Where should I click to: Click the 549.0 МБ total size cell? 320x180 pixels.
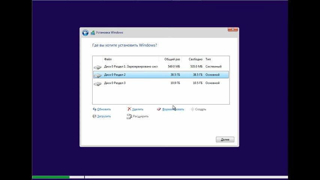[x=173, y=67]
